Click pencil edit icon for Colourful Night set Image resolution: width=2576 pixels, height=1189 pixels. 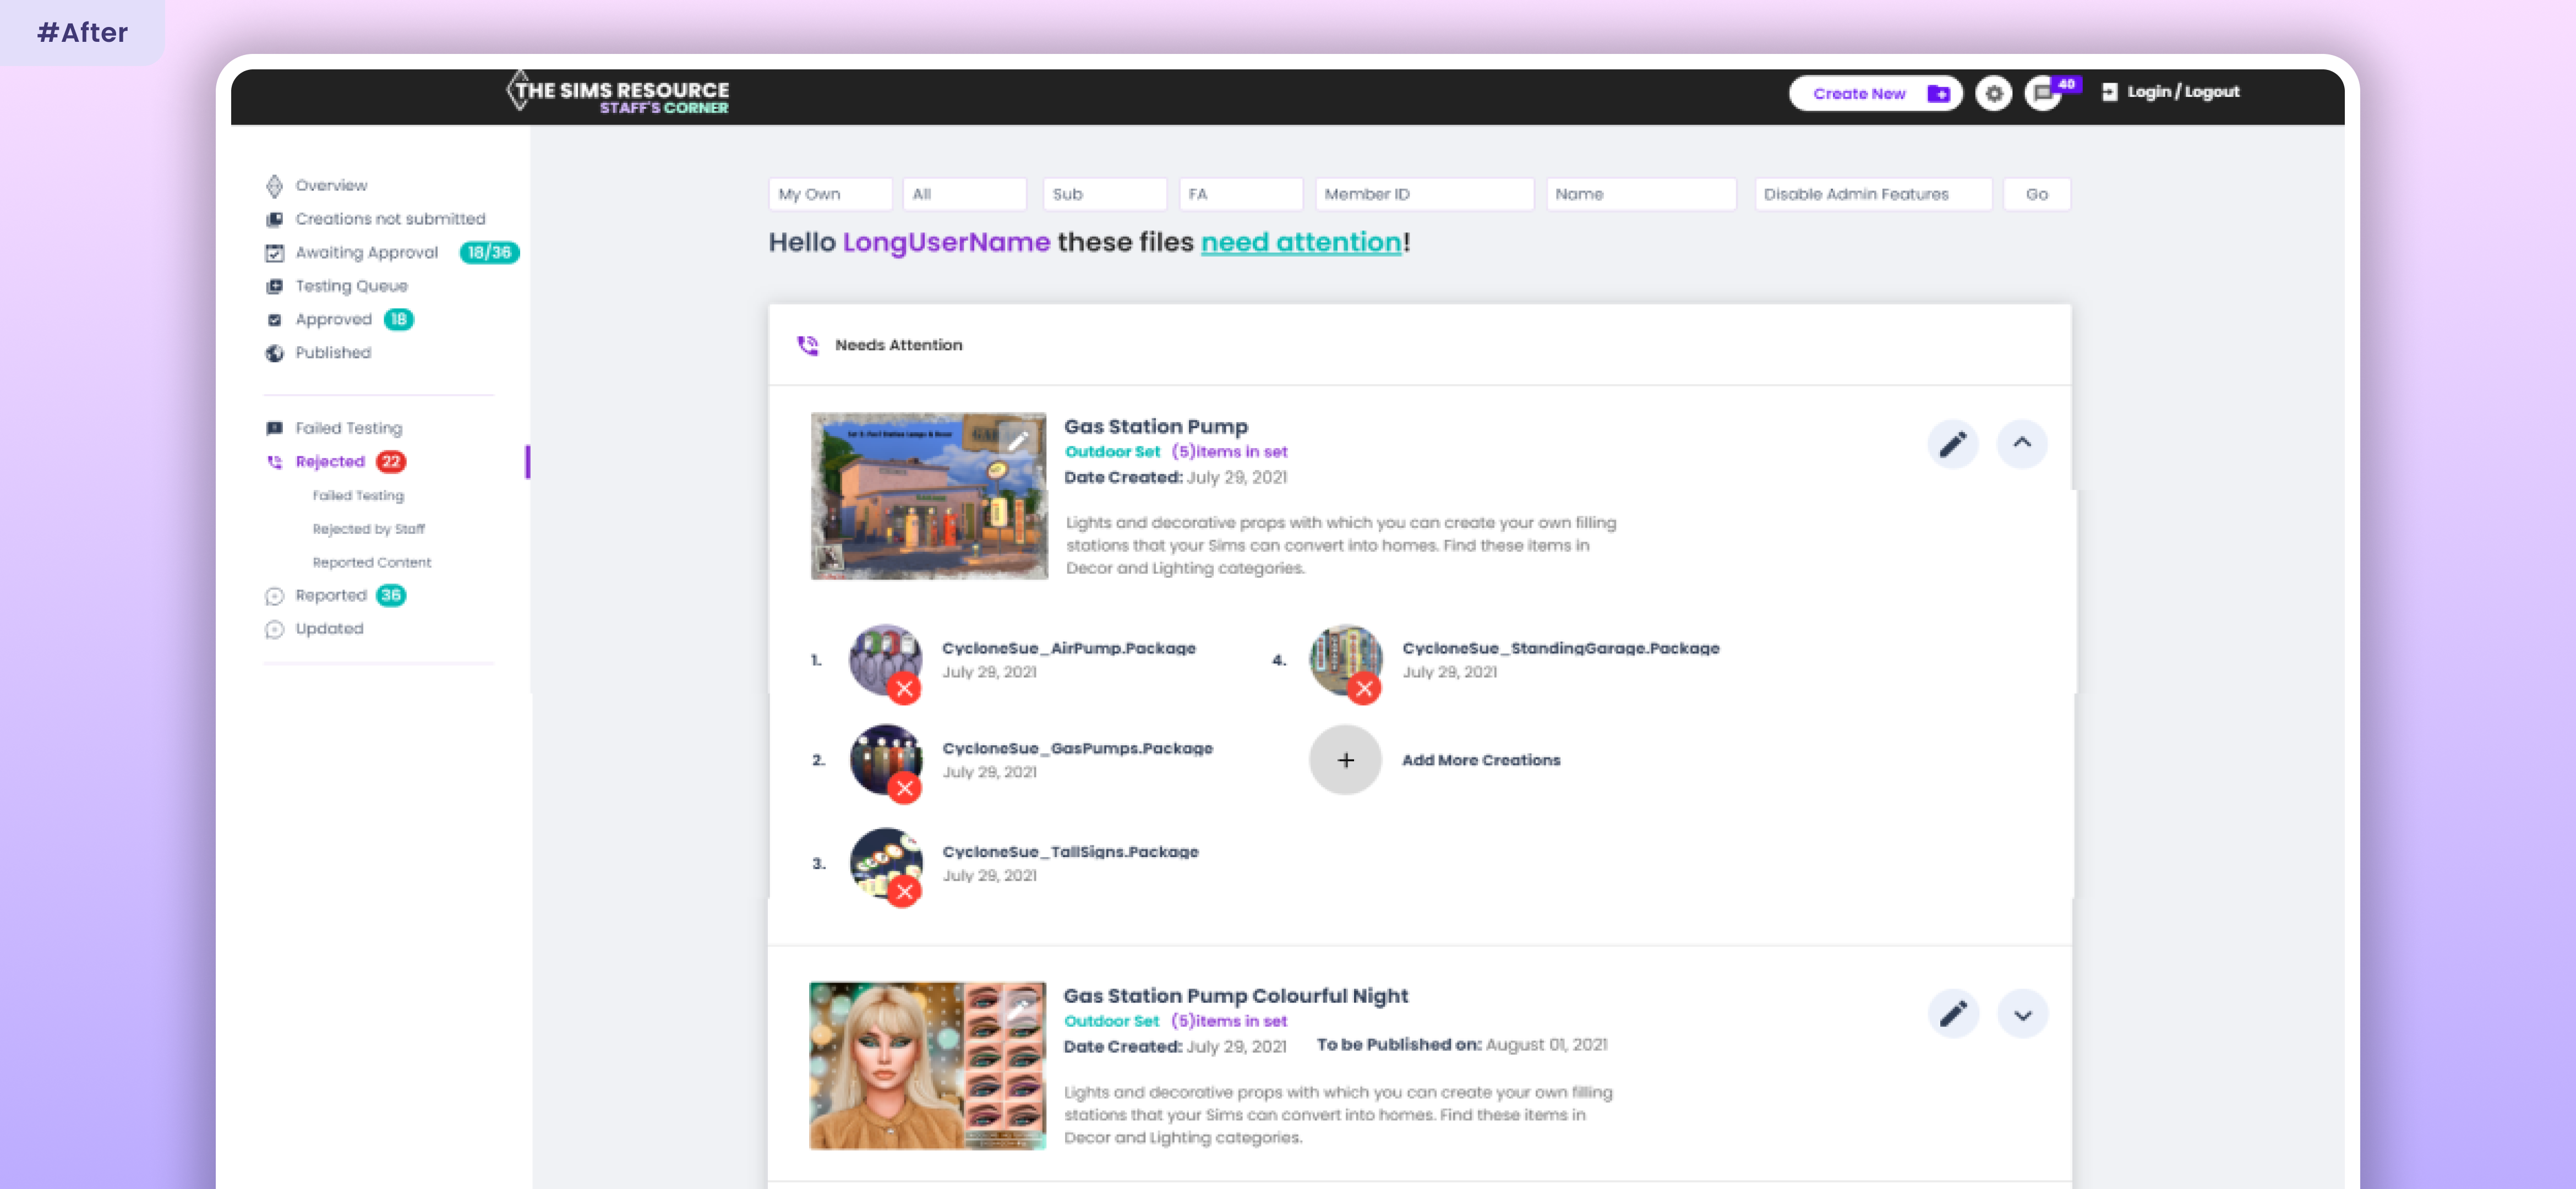pyautogui.click(x=1952, y=1014)
